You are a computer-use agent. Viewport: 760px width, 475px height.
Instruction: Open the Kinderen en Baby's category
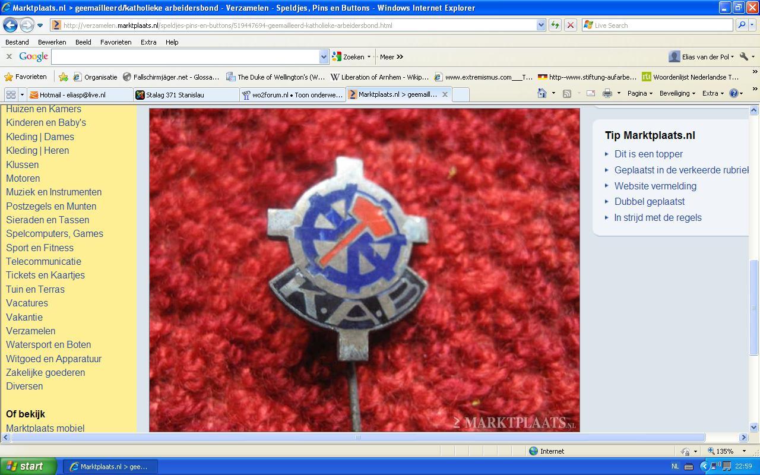point(46,123)
